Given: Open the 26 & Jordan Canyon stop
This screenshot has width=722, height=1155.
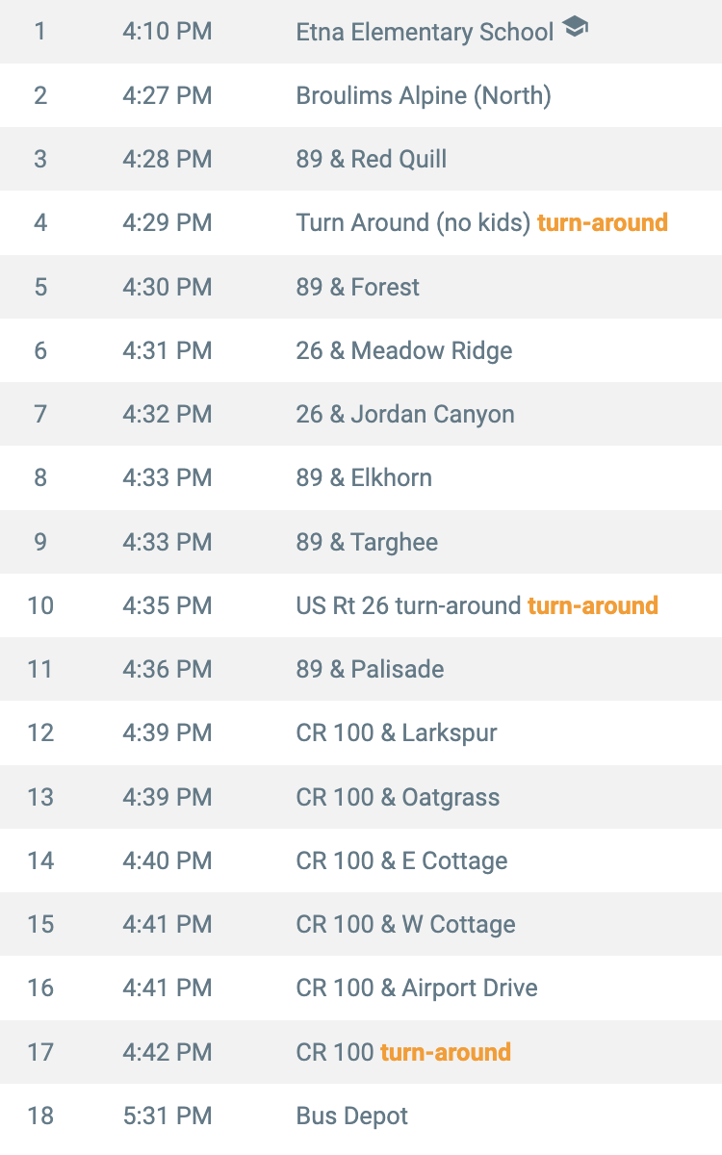Looking at the screenshot, I should [405, 414].
